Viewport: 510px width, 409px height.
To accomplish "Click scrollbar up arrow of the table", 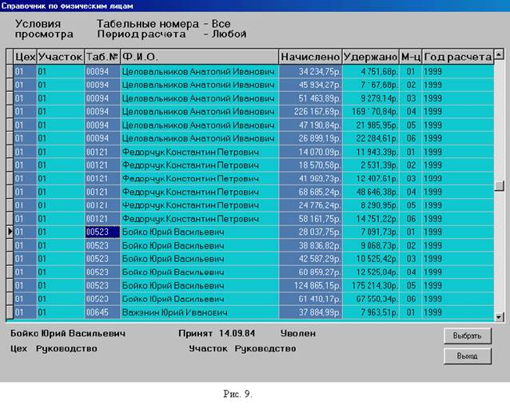I will click(499, 55).
